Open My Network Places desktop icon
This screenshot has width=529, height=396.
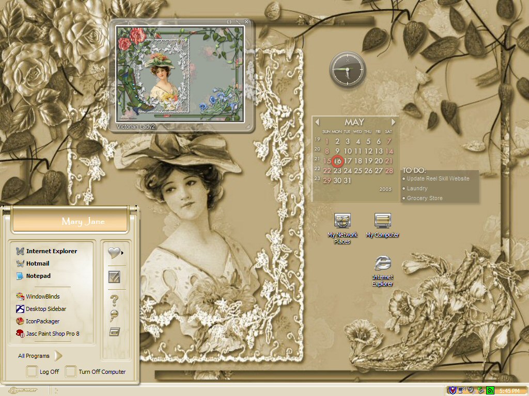coord(342,228)
